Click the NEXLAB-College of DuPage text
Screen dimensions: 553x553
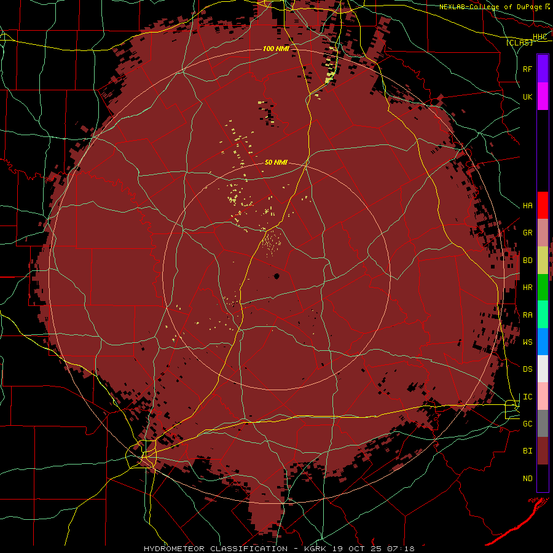(490, 7)
